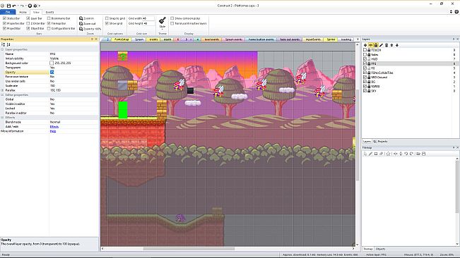460x258 pixels.
Task: Select the FGnoCollideTiles layer row
Action: tap(410, 73)
